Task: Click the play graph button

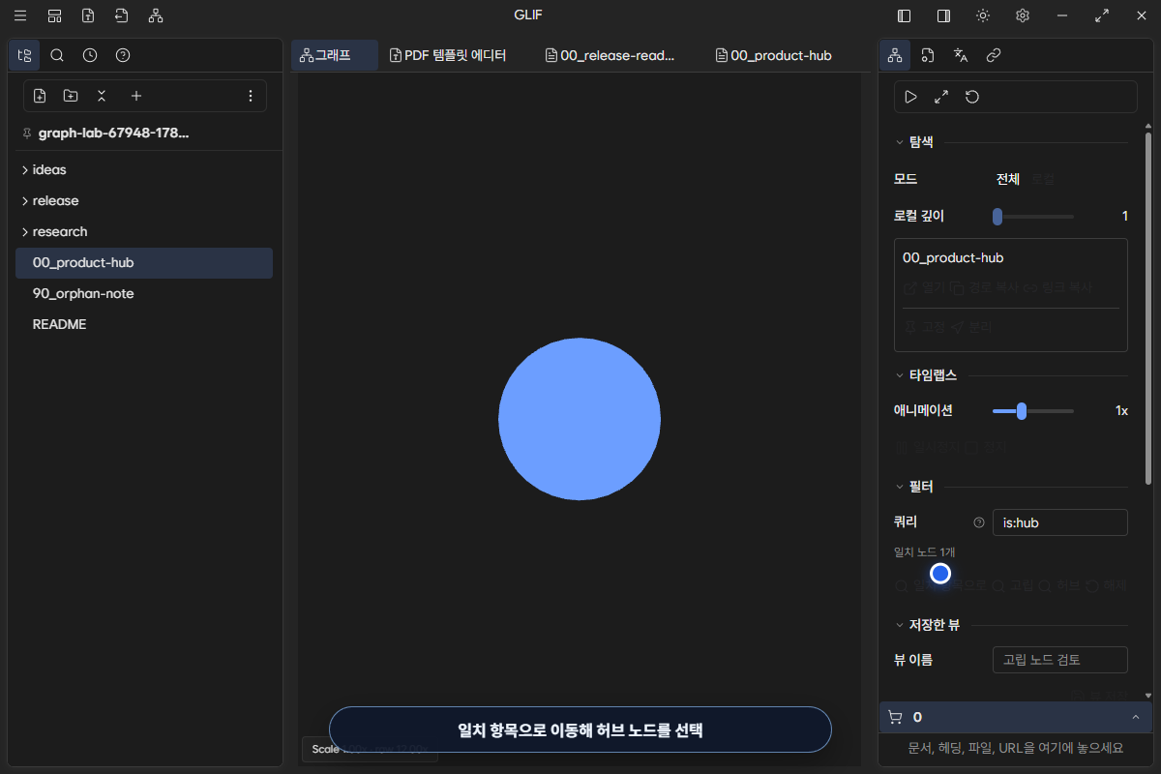Action: point(910,97)
